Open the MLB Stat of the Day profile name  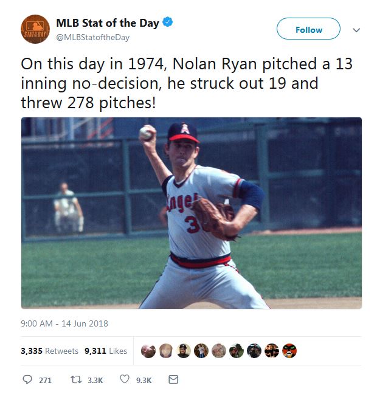(107, 23)
